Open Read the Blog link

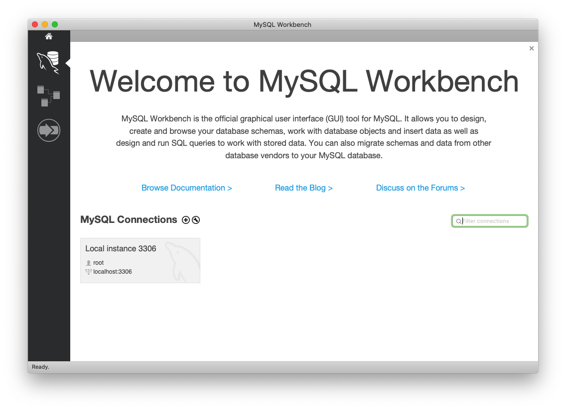pyautogui.click(x=303, y=188)
